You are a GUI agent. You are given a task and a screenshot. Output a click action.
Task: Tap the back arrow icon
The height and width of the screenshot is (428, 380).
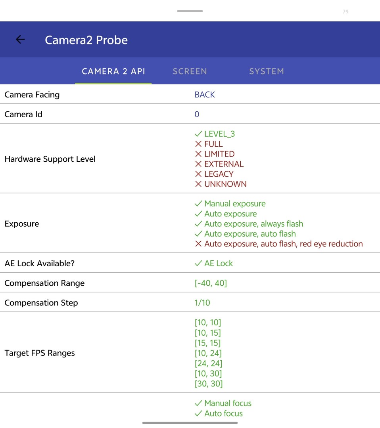tap(20, 40)
